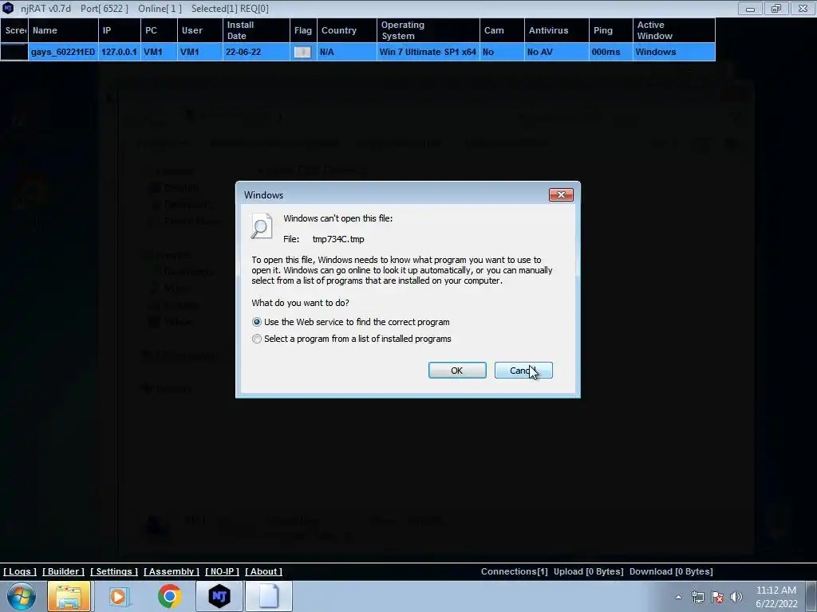Image resolution: width=817 pixels, height=612 pixels.
Task: Close the Windows dialog with the red X
Action: [561, 194]
